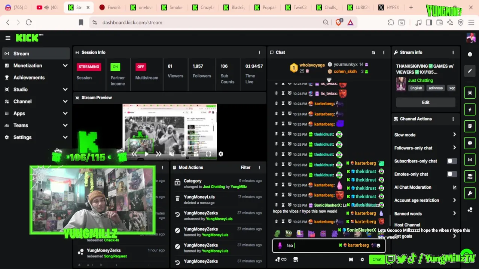The image size is (479, 269).
Task: Expand the Settings sidebar section
Action: tap(65, 137)
